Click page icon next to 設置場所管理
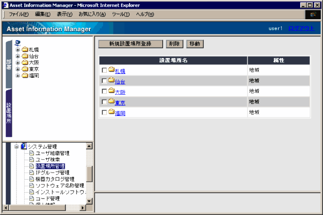Screen dimensions: 323x215 [x=31, y=166]
